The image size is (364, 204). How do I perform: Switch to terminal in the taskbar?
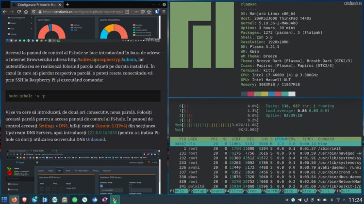click(115, 200)
